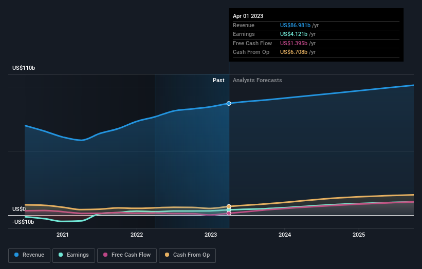Screen dimensions: 422x269
Task: Click the Past section label
Action: point(218,81)
